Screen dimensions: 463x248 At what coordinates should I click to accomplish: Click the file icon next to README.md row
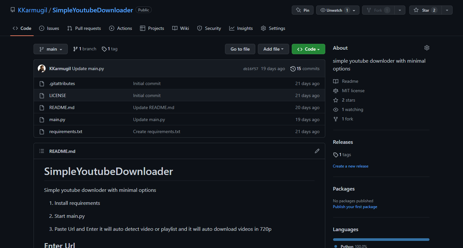pos(42,107)
